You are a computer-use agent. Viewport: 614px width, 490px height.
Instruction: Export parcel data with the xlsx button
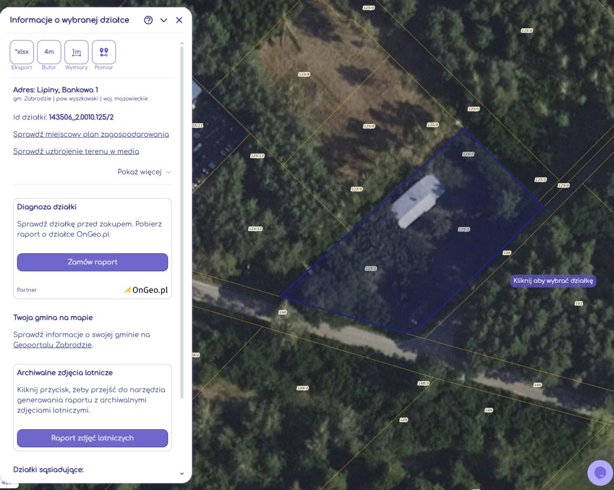click(x=22, y=52)
